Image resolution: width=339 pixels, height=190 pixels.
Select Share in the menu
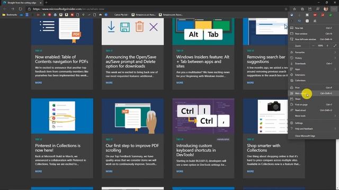(x=313, y=99)
